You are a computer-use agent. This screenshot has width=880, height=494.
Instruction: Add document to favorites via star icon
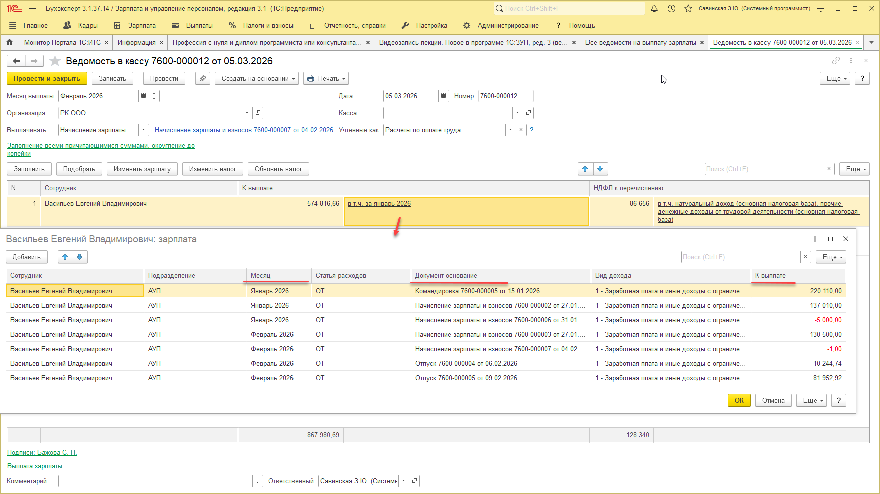click(x=55, y=61)
